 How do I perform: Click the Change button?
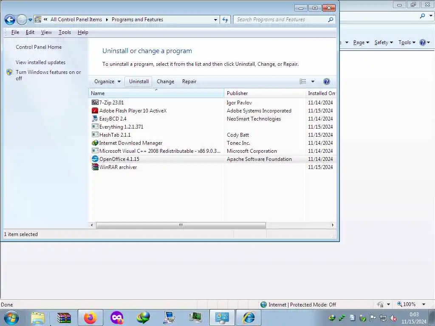165,81
